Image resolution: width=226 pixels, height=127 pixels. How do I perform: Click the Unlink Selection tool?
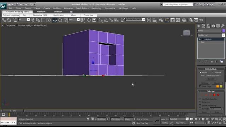click(x=9, y=20)
